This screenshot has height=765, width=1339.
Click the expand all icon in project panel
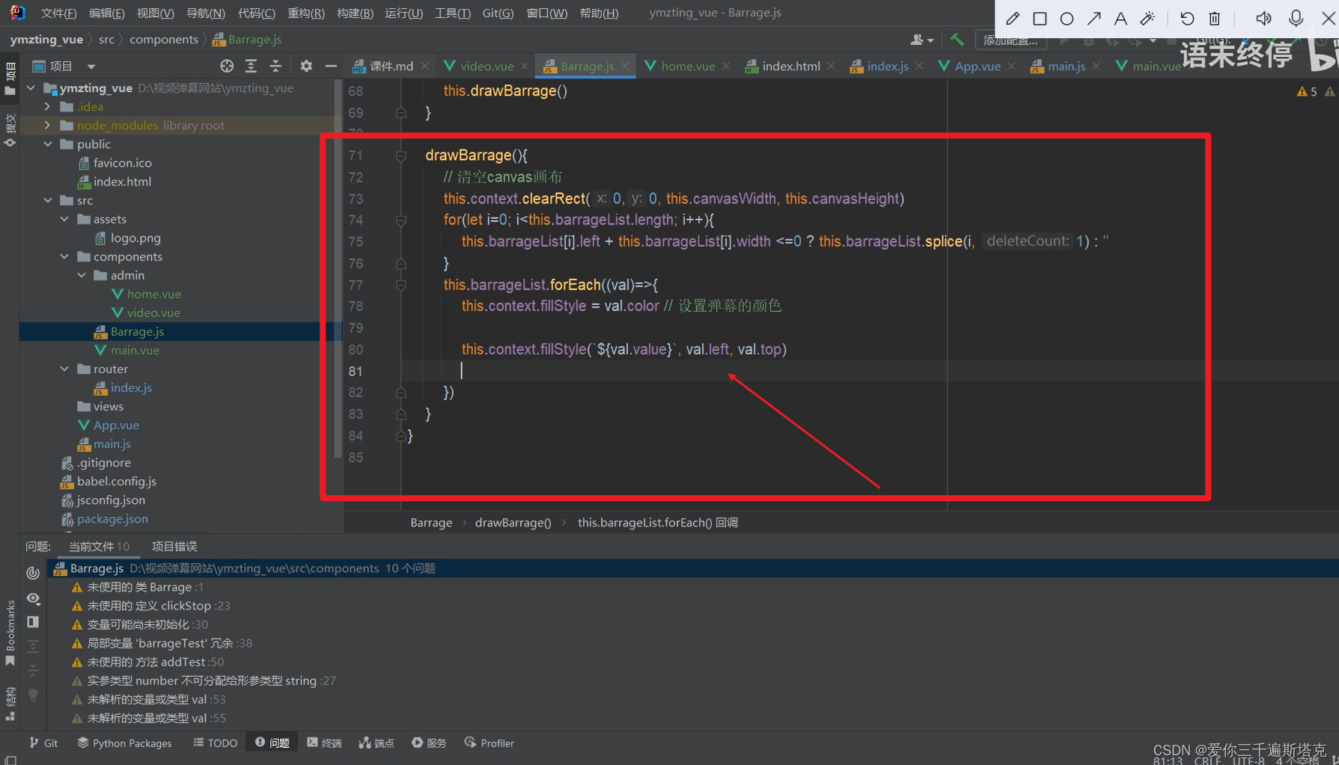coord(251,67)
